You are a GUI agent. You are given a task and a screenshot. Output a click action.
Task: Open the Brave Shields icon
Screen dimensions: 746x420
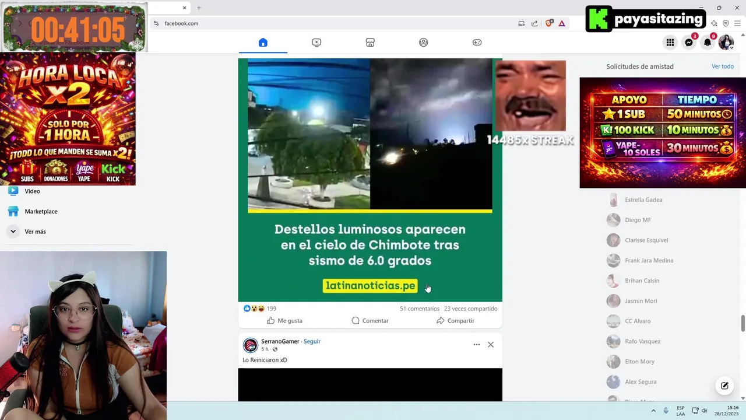(549, 23)
